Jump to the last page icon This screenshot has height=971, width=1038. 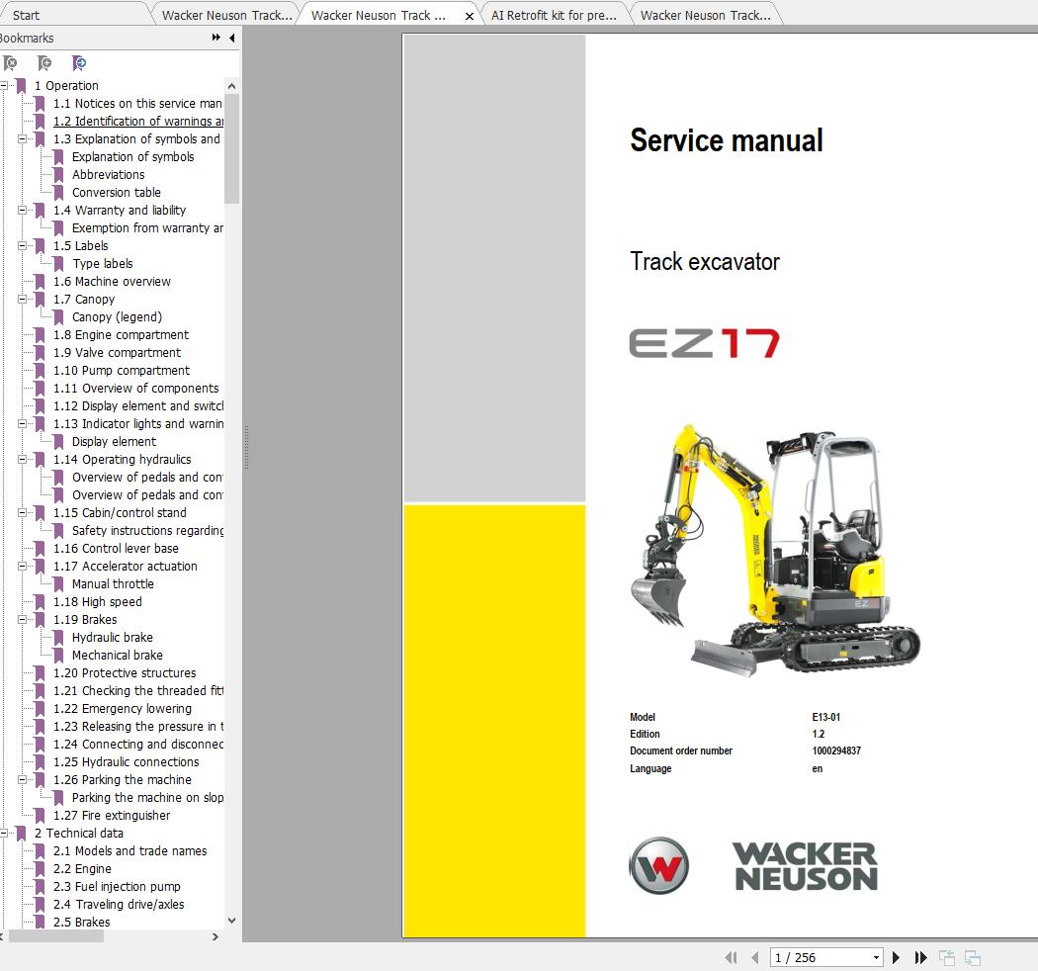click(919, 957)
